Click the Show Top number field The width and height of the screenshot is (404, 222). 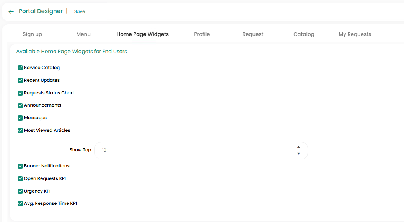tap(195, 151)
